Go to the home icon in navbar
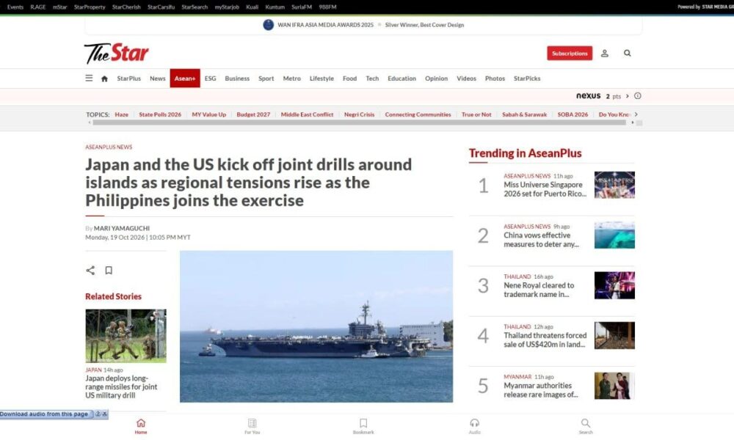 coord(104,78)
